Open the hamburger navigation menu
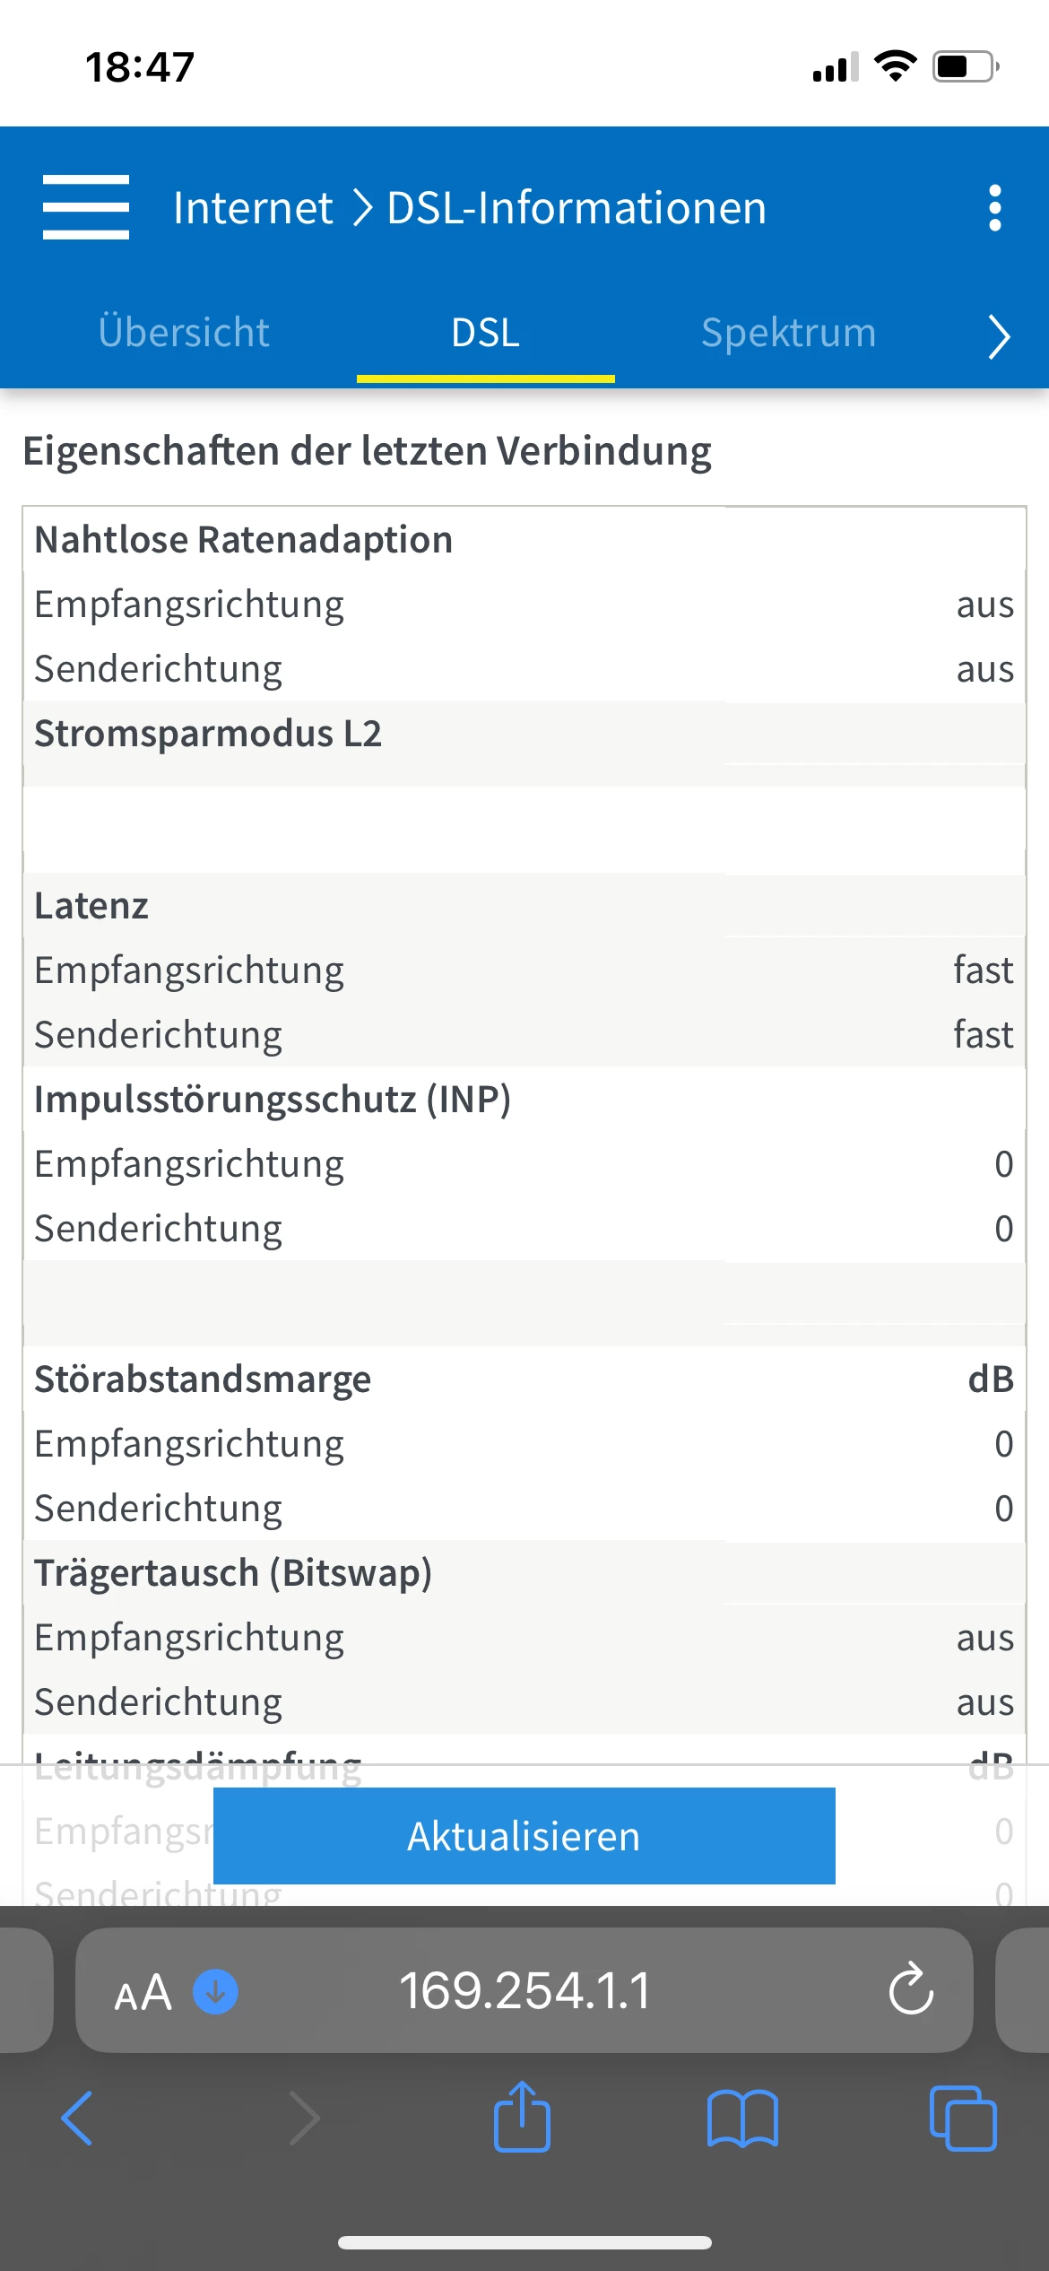The height and width of the screenshot is (2271, 1049). 86,207
